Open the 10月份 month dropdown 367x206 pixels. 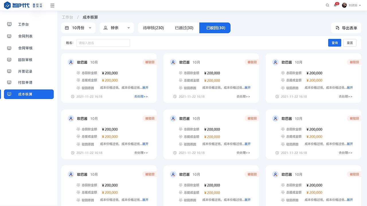(x=78, y=28)
